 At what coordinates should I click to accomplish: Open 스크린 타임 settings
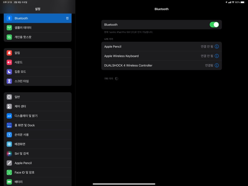[38, 81]
